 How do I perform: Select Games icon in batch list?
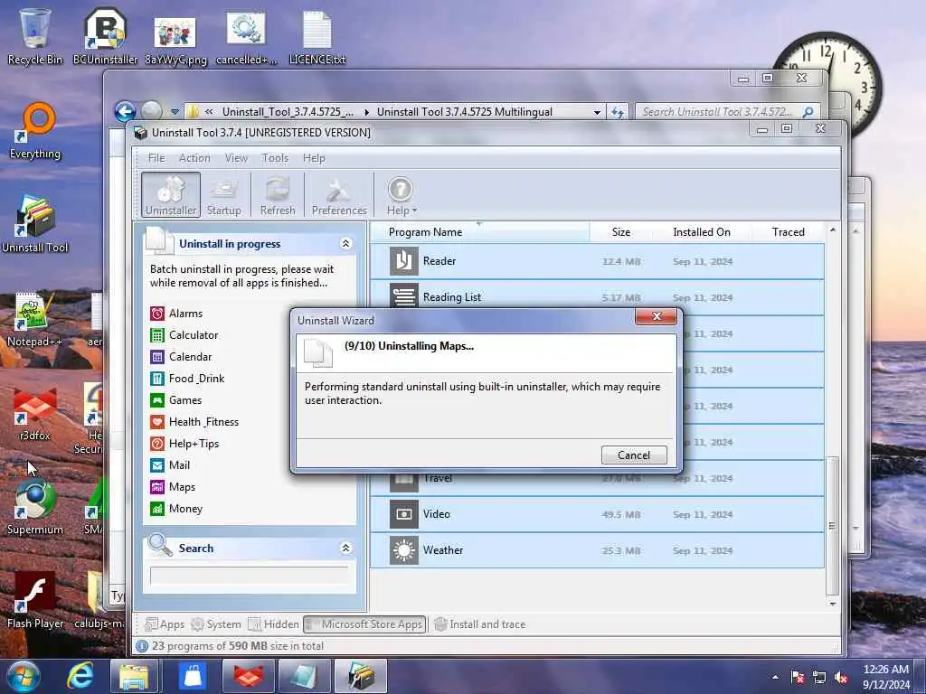coord(157,400)
